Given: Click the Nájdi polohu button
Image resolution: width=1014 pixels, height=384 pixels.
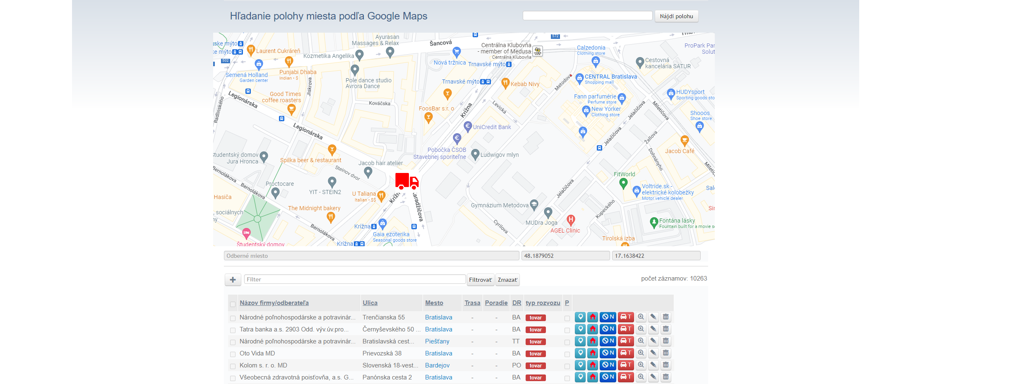Looking at the screenshot, I should (x=676, y=16).
